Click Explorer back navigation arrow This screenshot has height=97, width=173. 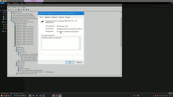point(2,6)
